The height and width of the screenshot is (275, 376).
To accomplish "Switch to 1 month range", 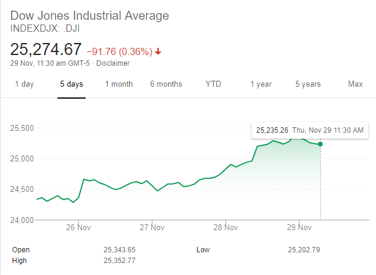I will tap(119, 84).
